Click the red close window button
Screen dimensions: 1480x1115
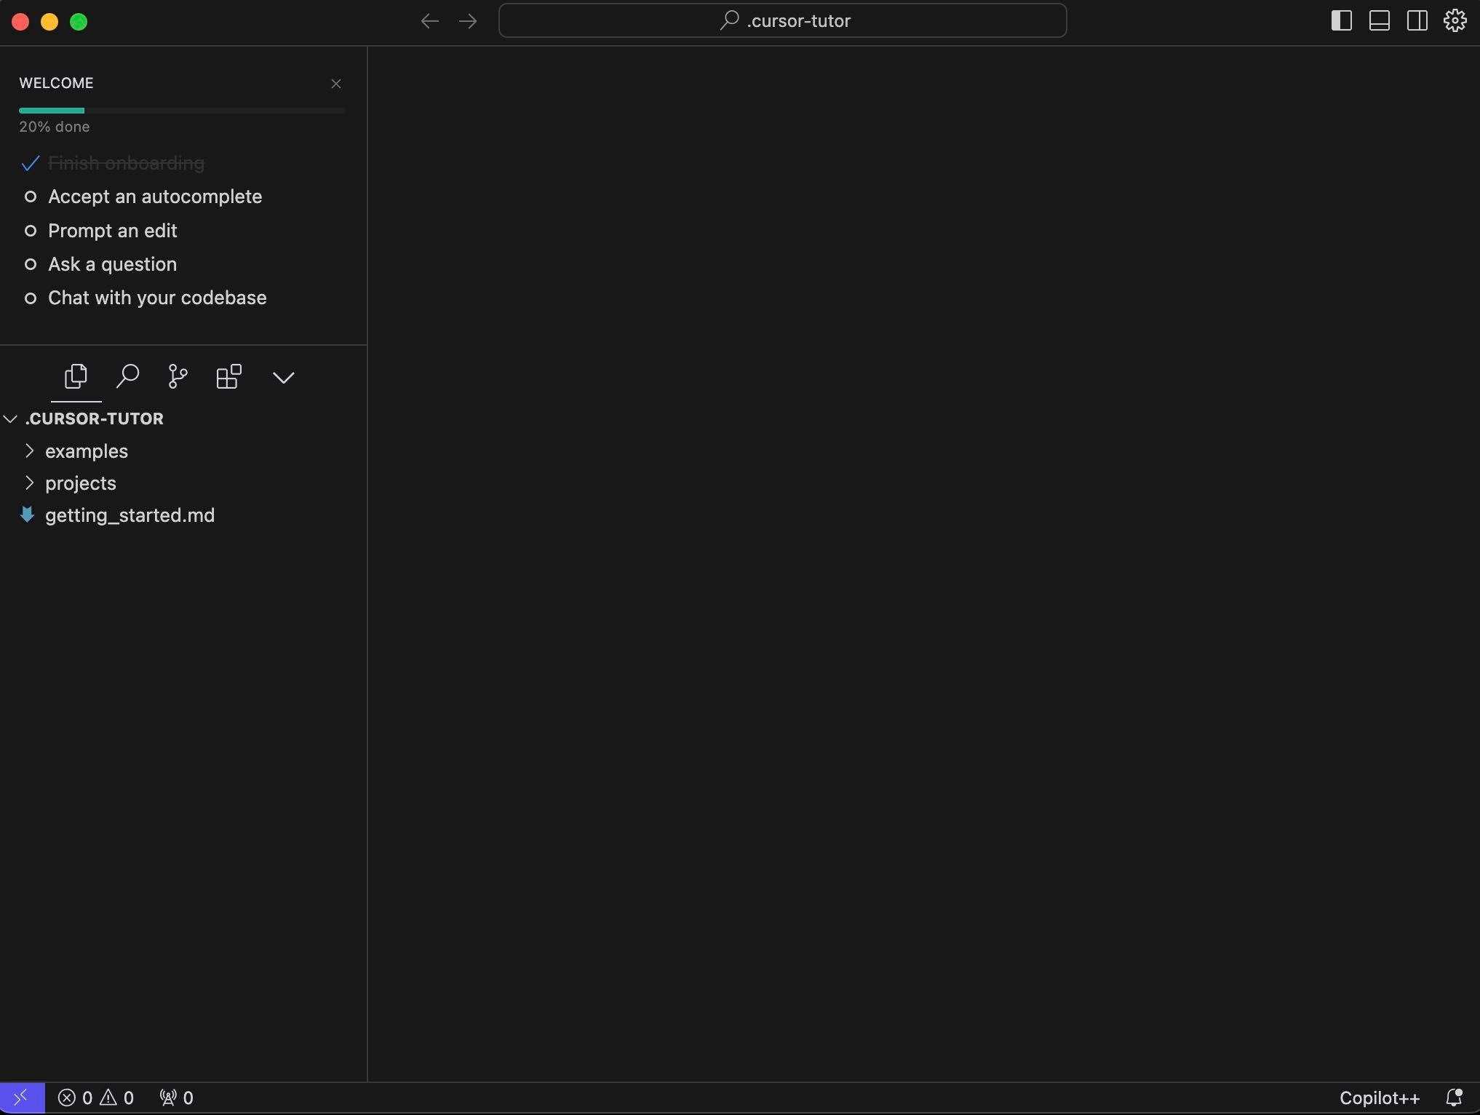(x=20, y=22)
